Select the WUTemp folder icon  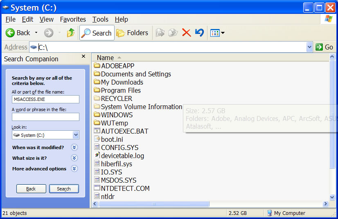pyautogui.click(x=97, y=123)
